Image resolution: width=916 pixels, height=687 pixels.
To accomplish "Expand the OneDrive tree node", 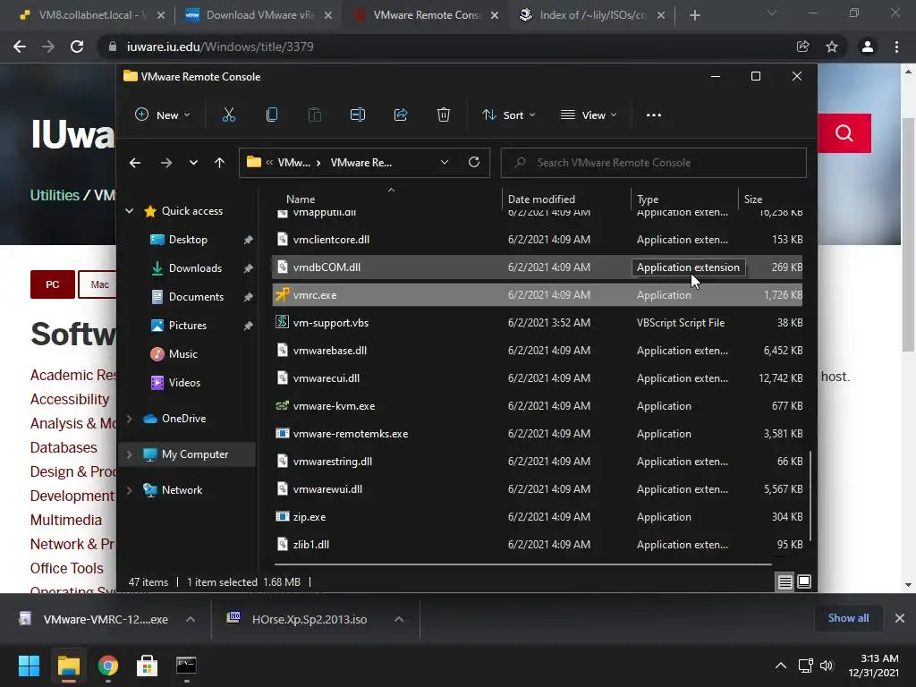I will click(x=129, y=419).
